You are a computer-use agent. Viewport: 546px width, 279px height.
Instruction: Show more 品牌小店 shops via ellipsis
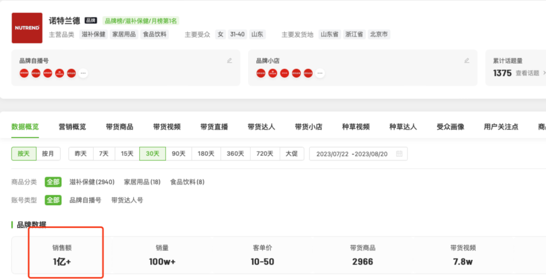pos(320,73)
